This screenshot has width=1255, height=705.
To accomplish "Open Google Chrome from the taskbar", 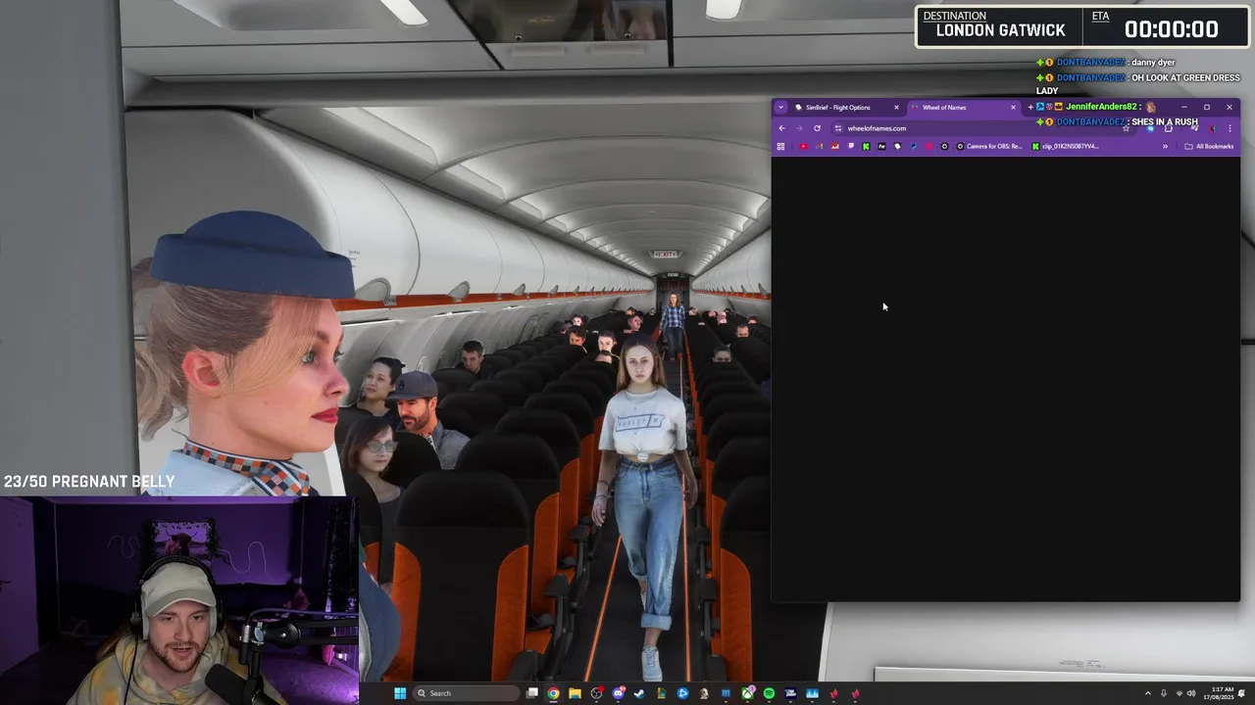I will (x=553, y=693).
